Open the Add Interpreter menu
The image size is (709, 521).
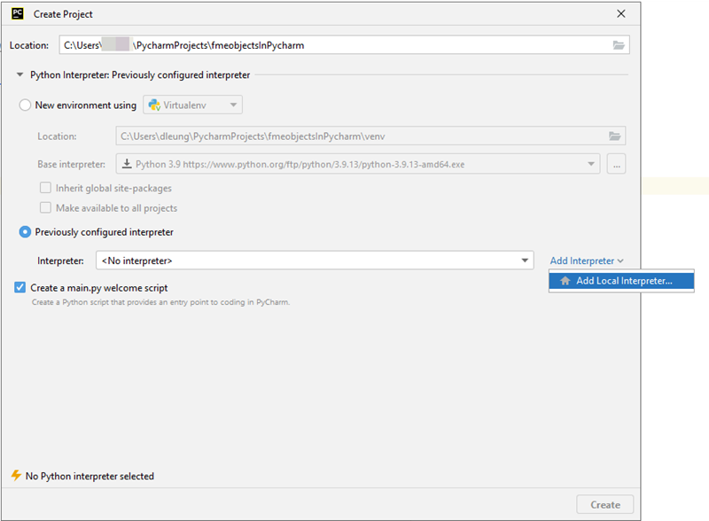tap(587, 260)
